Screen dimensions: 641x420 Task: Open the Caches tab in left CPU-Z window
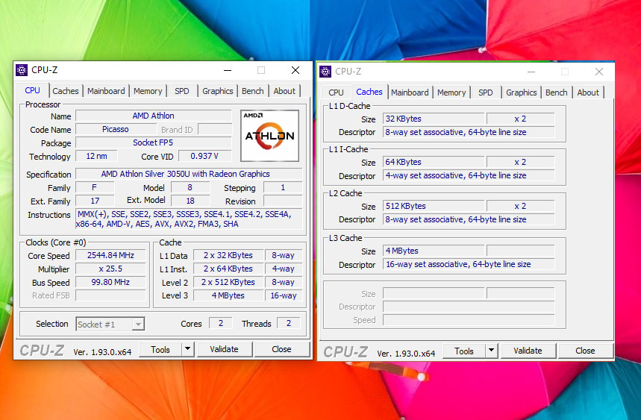coord(66,91)
